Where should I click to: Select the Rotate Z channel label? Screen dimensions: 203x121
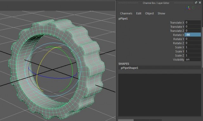(x=178, y=43)
